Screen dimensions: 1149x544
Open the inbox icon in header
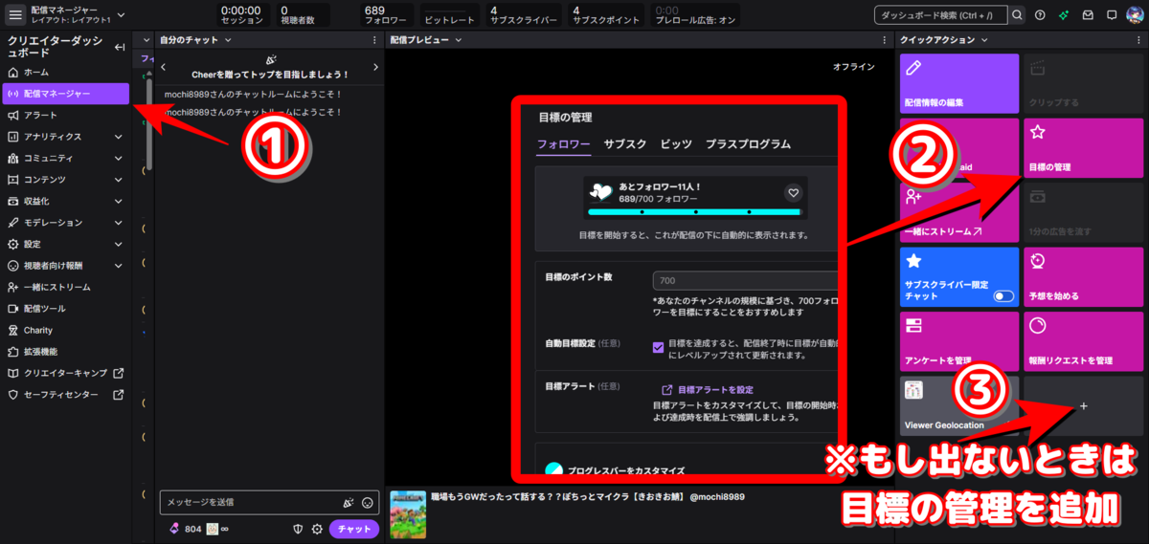coord(1088,14)
